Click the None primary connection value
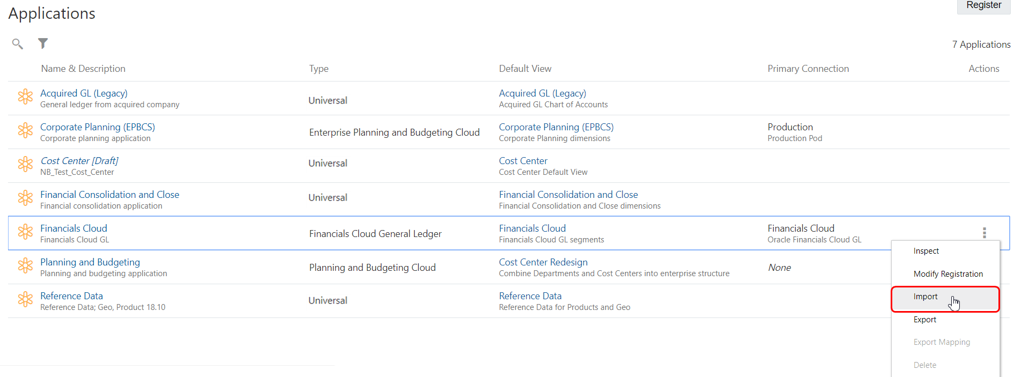This screenshot has width=1014, height=377. pos(779,268)
